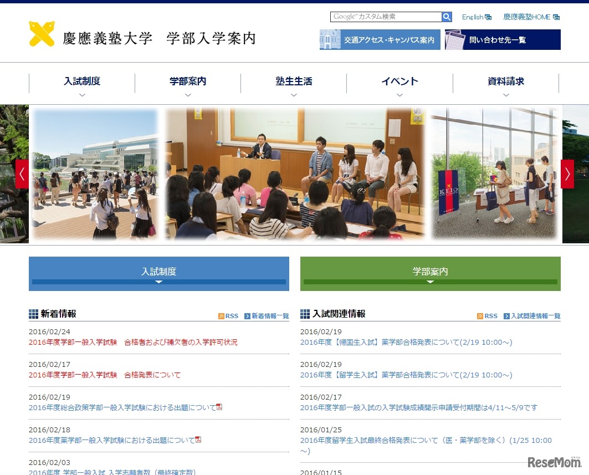Expand the 学部案内 navigation menu chevron

[x=188, y=95]
